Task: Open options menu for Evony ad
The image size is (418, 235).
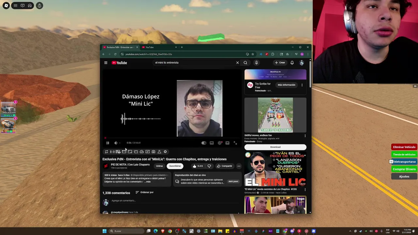Action: tap(305, 136)
